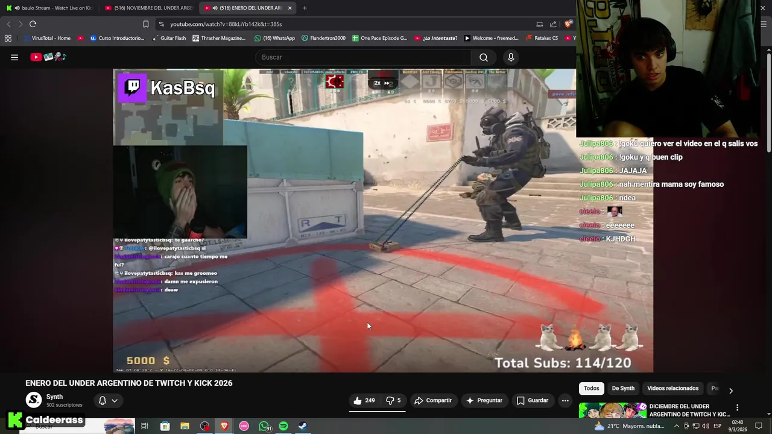The height and width of the screenshot is (434, 772).
Task: Open File Explorer from the taskbar
Action: click(x=185, y=426)
